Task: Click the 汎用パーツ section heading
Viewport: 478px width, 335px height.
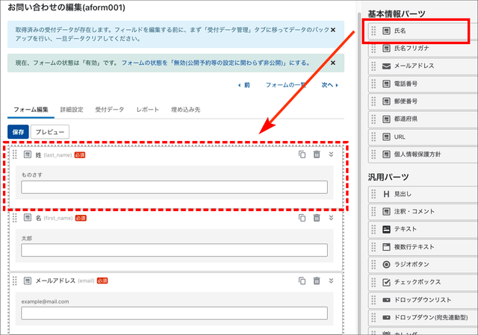Action: (388, 177)
